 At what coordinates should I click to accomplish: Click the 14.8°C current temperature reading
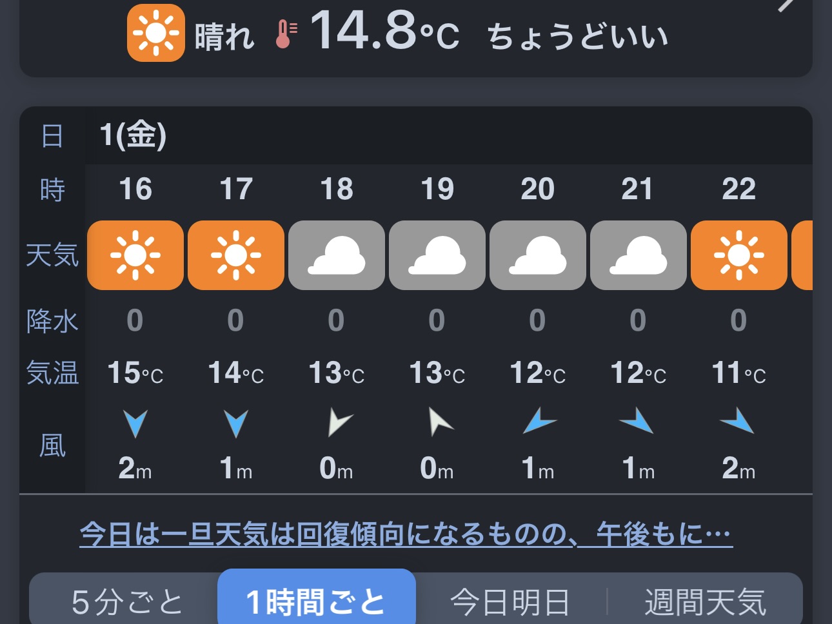pos(385,31)
